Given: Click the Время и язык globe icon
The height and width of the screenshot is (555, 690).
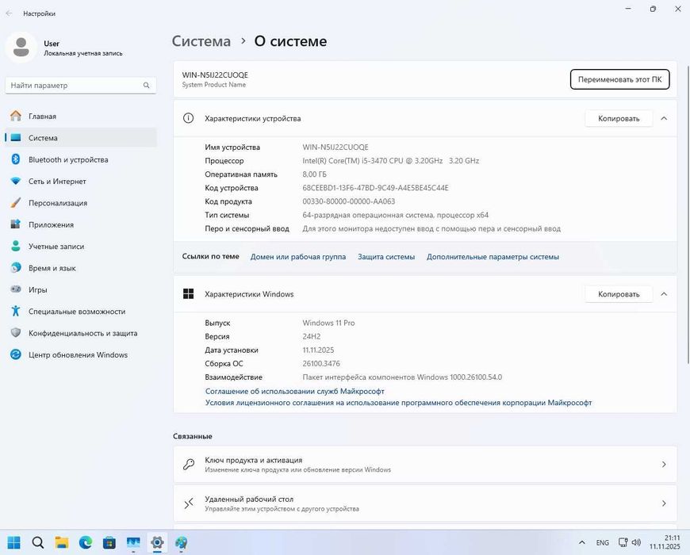Looking at the screenshot, I should (x=16, y=268).
